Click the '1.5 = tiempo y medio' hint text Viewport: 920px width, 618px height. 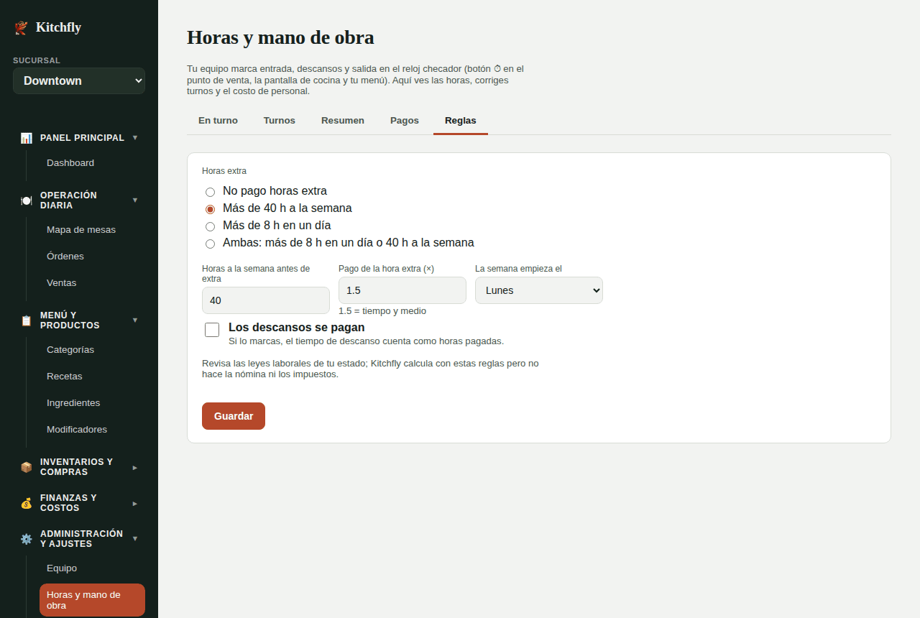coord(382,311)
